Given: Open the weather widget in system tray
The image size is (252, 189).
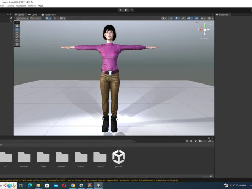Looking at the screenshot, I should point(235,185).
